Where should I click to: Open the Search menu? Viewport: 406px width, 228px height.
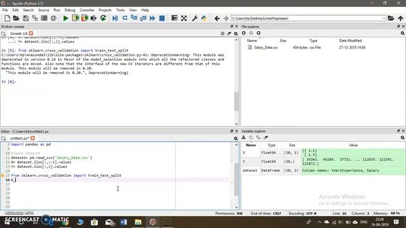point(28,10)
